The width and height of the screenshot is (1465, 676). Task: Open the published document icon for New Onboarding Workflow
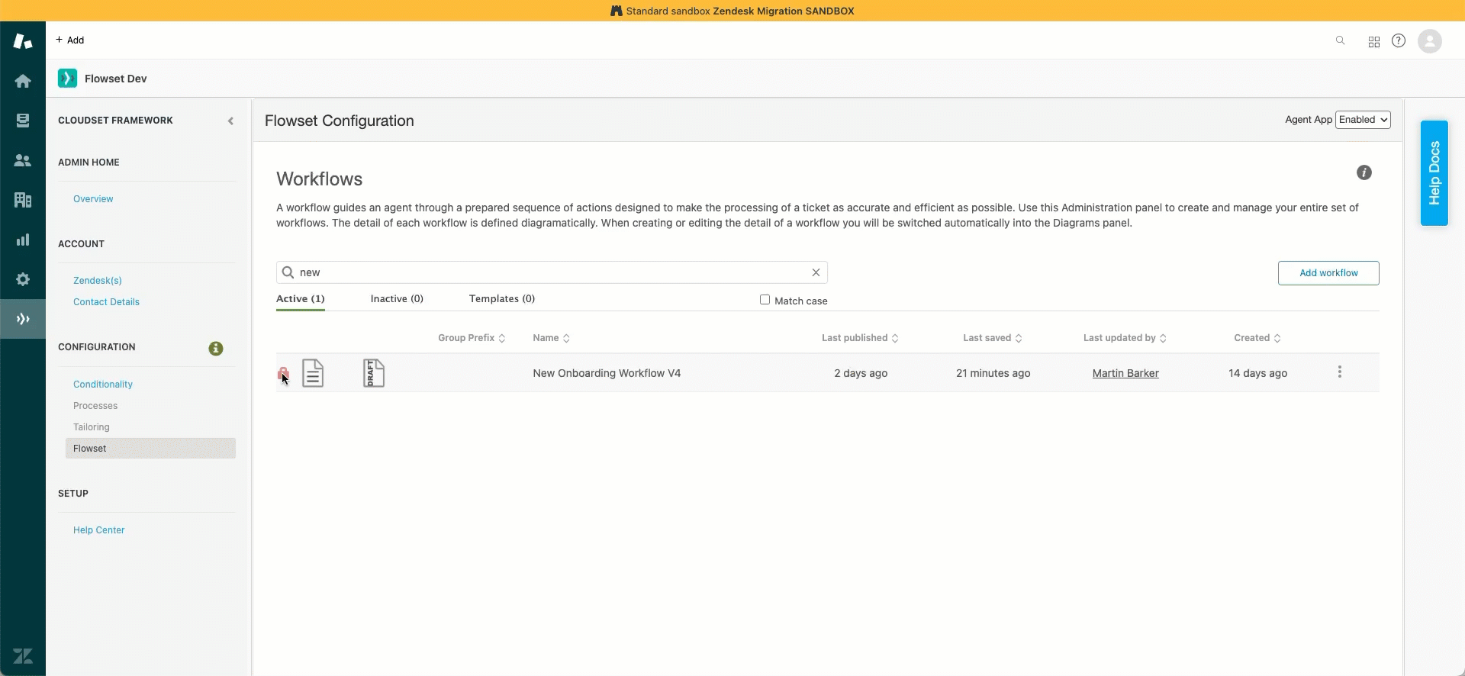[x=313, y=373]
